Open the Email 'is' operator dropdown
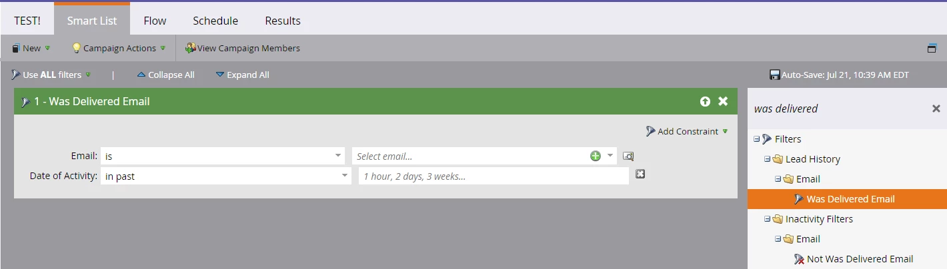 tap(223, 156)
